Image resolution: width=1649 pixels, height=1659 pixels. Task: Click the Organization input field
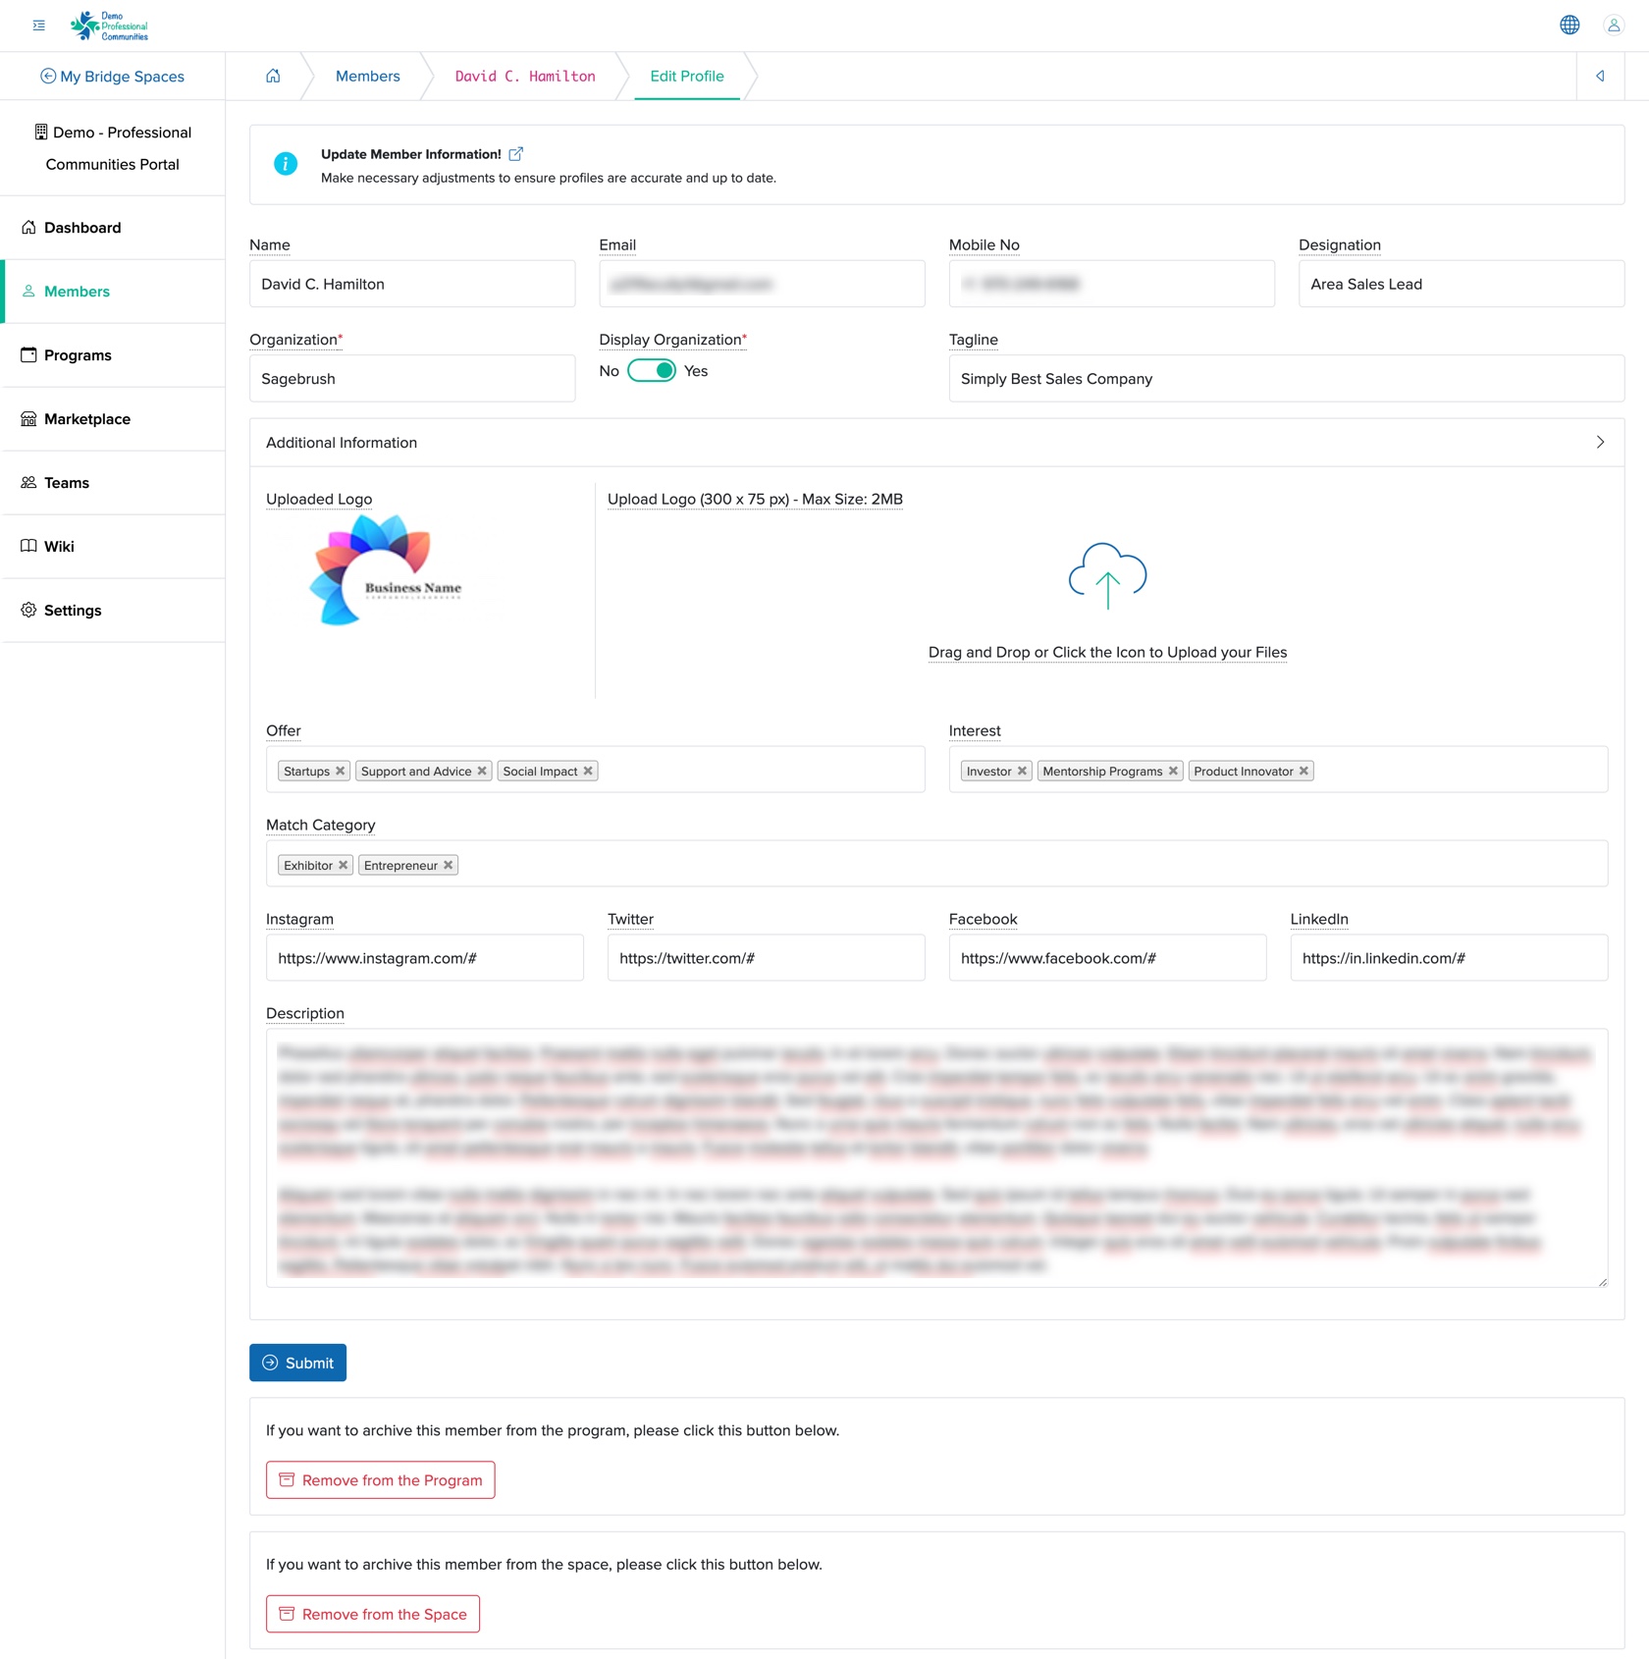tap(412, 378)
